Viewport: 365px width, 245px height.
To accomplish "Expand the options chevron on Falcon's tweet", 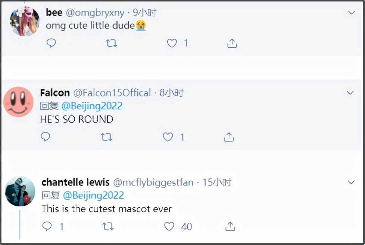I will tap(350, 93).
